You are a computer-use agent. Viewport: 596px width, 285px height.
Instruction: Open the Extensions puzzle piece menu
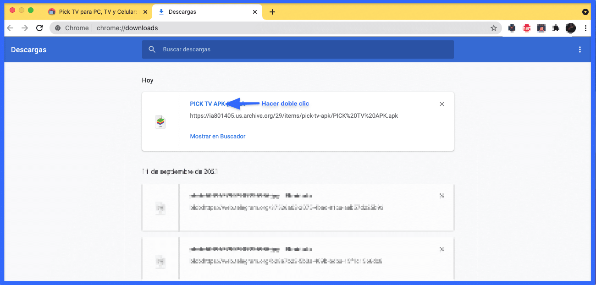[556, 28]
